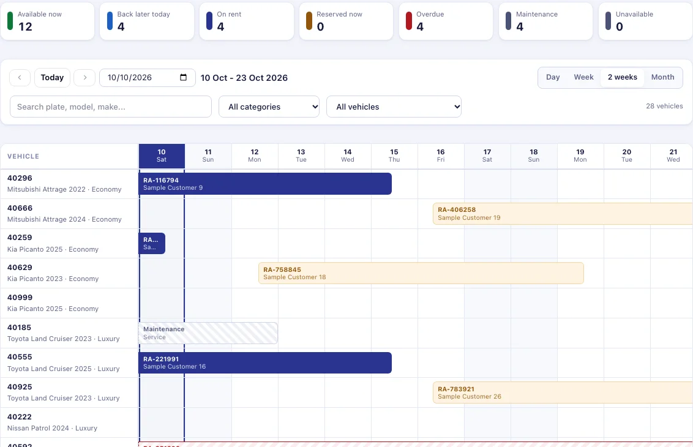Click the Maintenance status card
This screenshot has height=447, width=693.
point(546,21)
